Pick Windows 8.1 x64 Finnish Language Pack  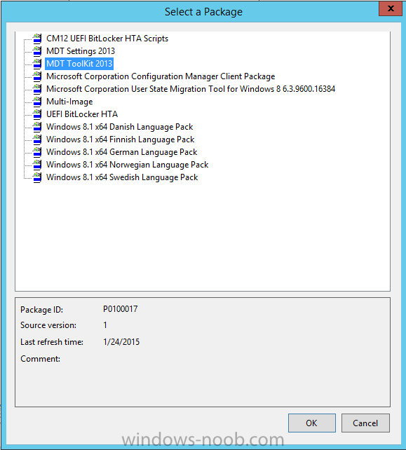tap(121, 139)
